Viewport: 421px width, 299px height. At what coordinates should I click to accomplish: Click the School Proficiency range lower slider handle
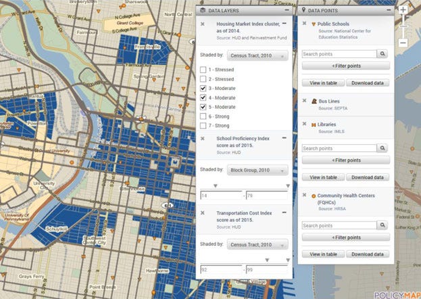pos(215,186)
